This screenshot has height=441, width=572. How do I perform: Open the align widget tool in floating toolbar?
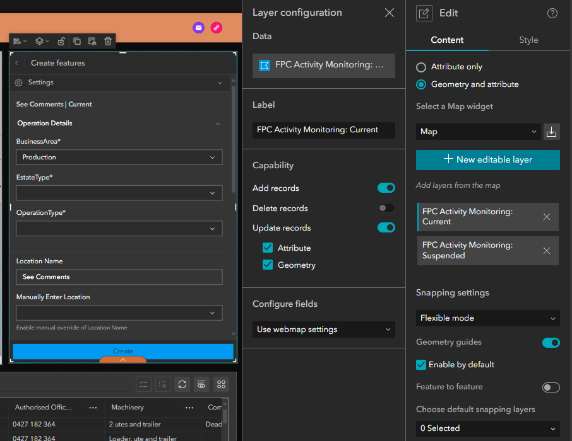pos(20,41)
